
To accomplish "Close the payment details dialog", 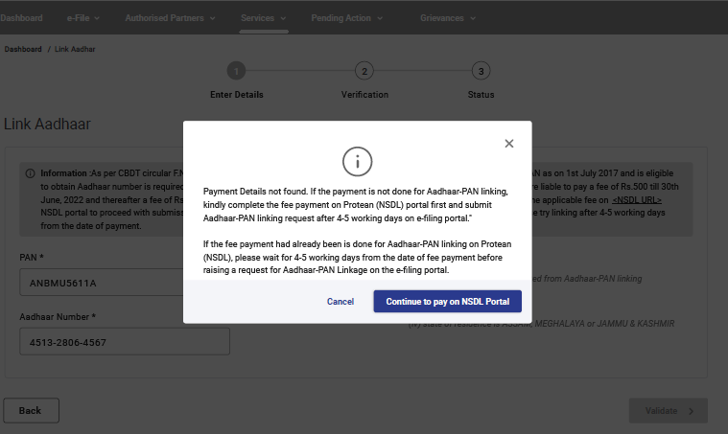I will tap(509, 144).
